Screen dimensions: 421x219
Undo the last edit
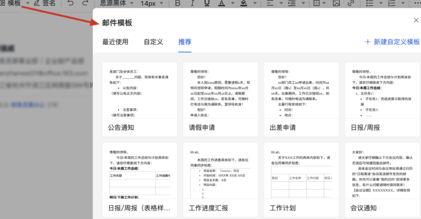(x=71, y=3)
